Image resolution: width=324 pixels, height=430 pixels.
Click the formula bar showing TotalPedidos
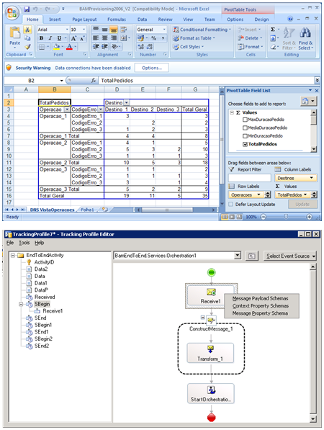click(x=207, y=81)
